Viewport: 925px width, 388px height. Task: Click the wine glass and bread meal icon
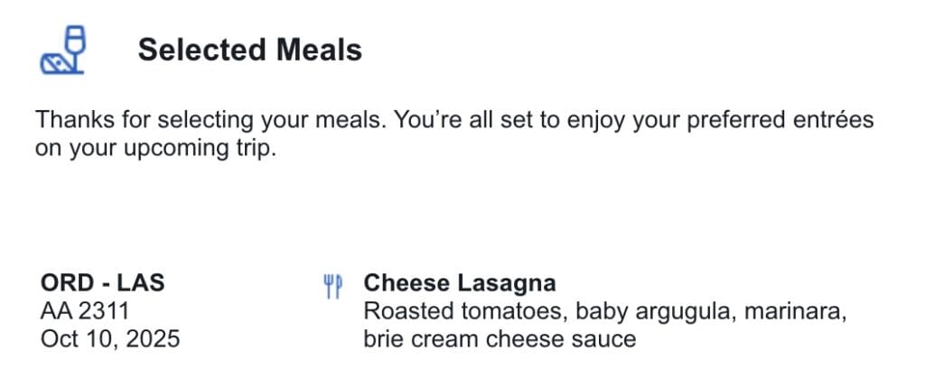62,51
